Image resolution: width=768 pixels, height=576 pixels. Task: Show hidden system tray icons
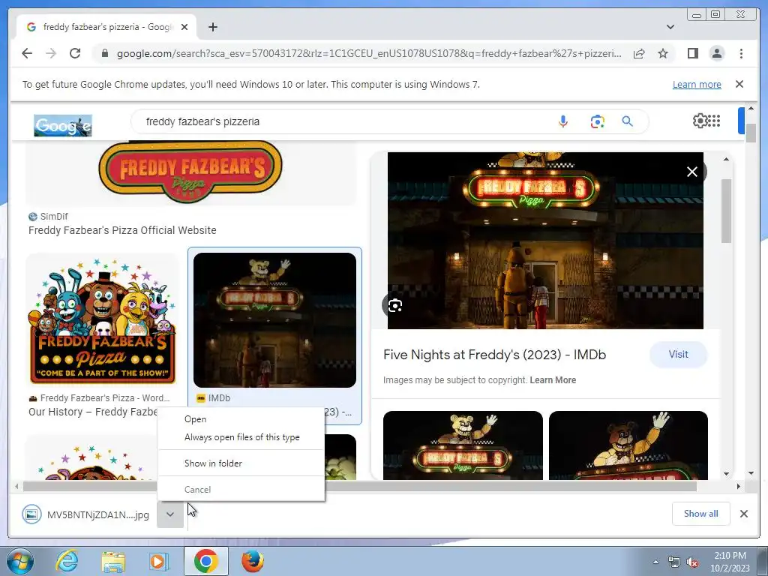[x=655, y=562]
